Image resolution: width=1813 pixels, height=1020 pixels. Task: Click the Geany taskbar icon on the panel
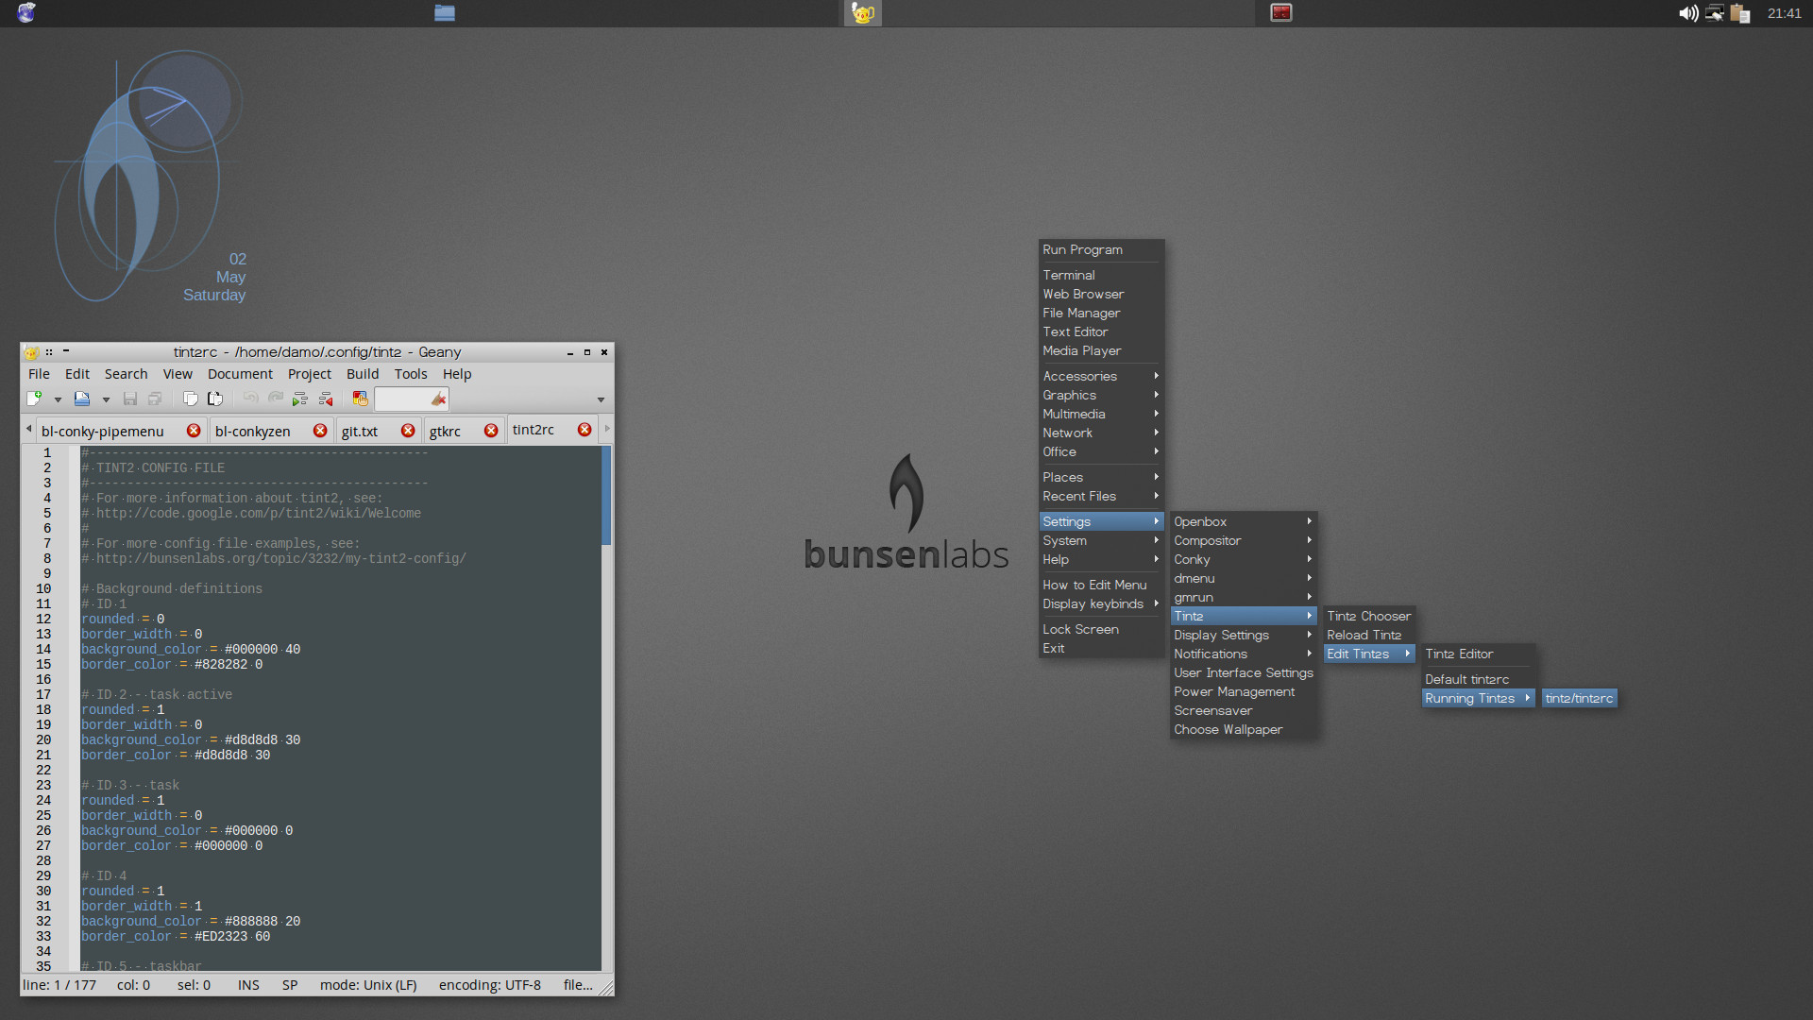tap(862, 13)
